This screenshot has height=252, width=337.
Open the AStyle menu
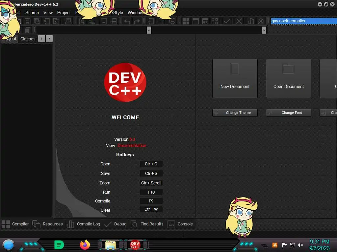coord(117,13)
